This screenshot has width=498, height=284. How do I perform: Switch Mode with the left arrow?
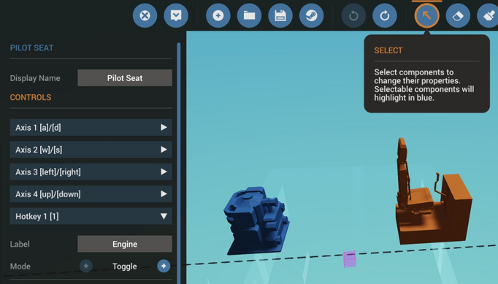click(86, 266)
